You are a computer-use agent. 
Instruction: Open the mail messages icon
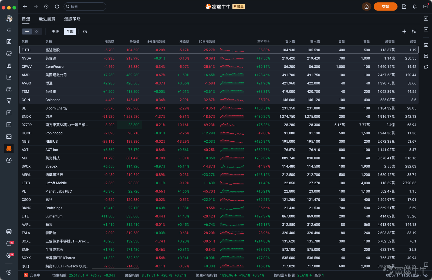pyautogui.click(x=426, y=6)
